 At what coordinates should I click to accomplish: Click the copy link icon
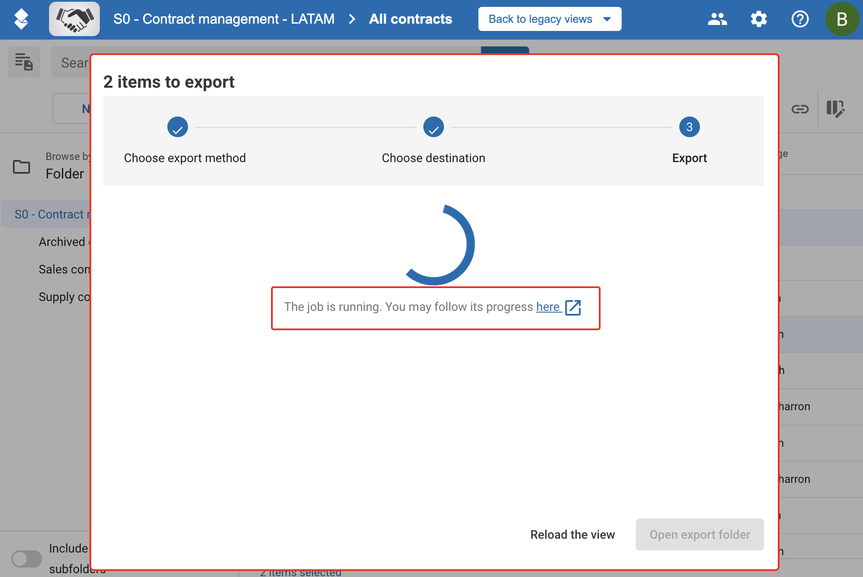click(800, 109)
